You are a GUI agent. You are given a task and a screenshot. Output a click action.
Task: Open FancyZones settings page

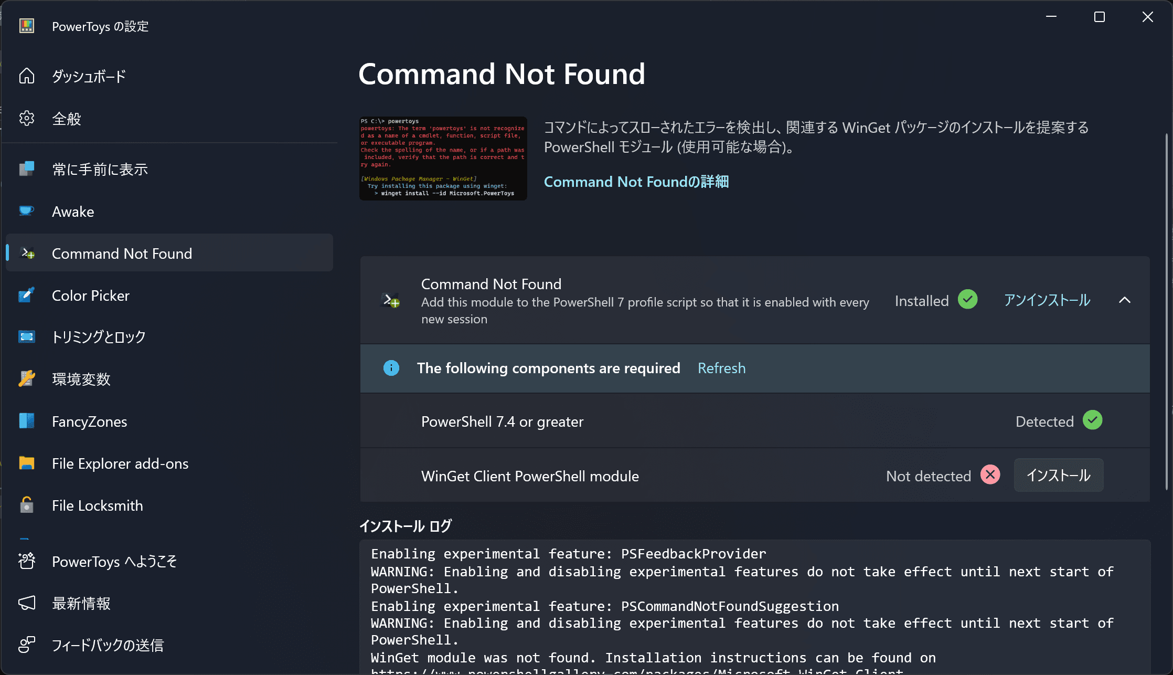click(169, 421)
